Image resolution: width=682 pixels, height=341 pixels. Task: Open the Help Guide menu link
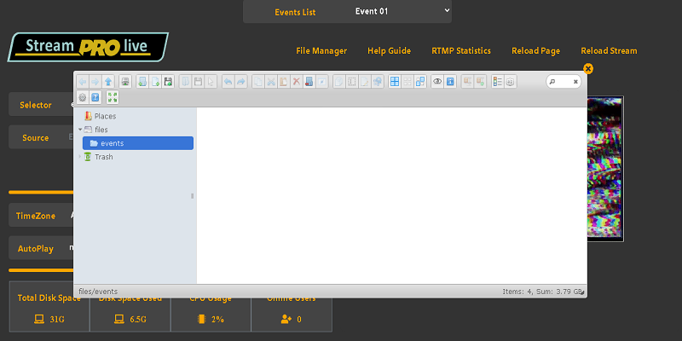[x=389, y=51]
